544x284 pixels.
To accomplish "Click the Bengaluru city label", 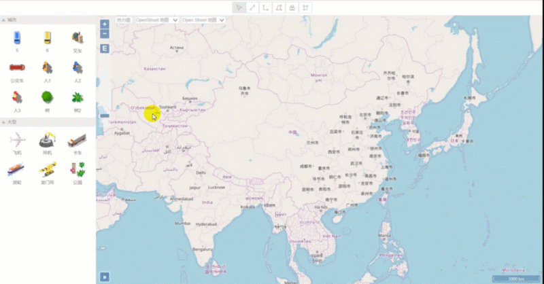I will click(x=203, y=249).
